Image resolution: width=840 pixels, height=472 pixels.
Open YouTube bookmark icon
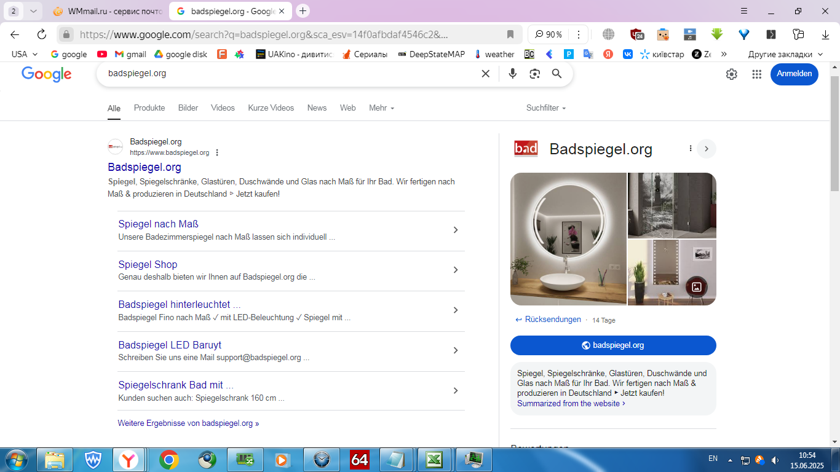tap(102, 54)
